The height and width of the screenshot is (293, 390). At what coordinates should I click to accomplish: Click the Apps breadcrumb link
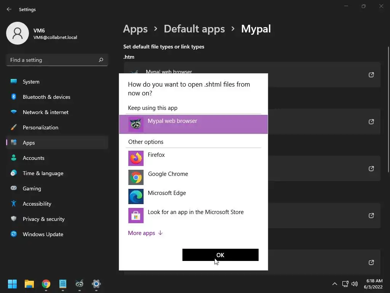tap(135, 29)
